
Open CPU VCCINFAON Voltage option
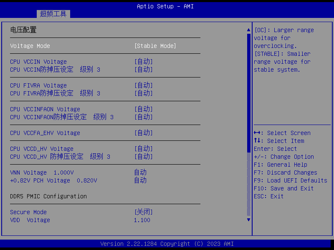(x=143, y=109)
